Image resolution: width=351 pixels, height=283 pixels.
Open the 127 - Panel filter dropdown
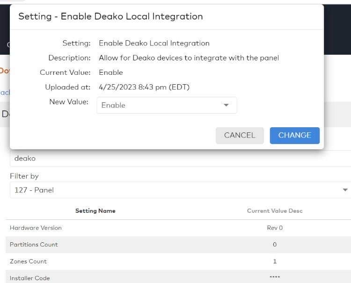[x=181, y=190]
